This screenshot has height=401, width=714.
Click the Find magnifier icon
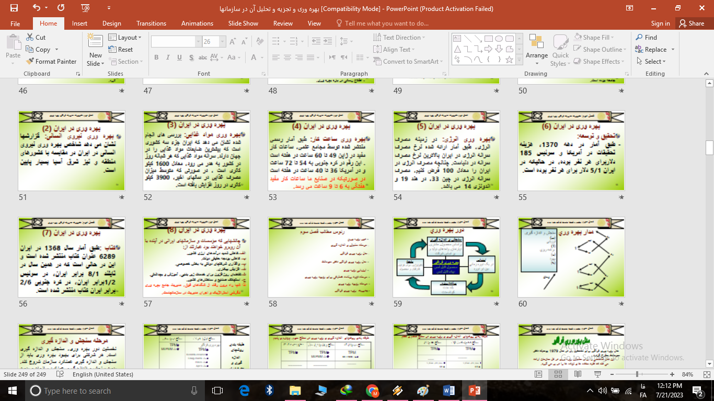pos(639,38)
